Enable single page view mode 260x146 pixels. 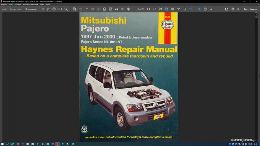pos(166,9)
